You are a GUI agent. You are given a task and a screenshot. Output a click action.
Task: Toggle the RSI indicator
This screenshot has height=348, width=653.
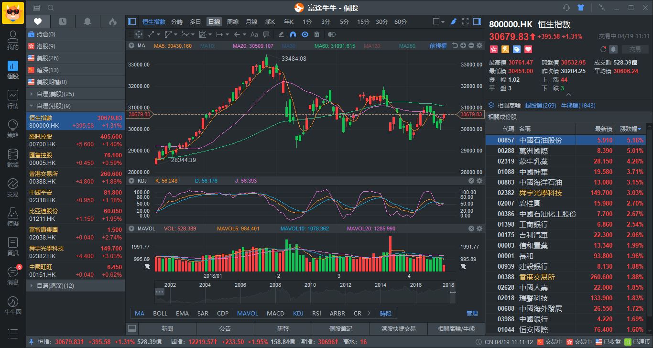click(x=316, y=314)
